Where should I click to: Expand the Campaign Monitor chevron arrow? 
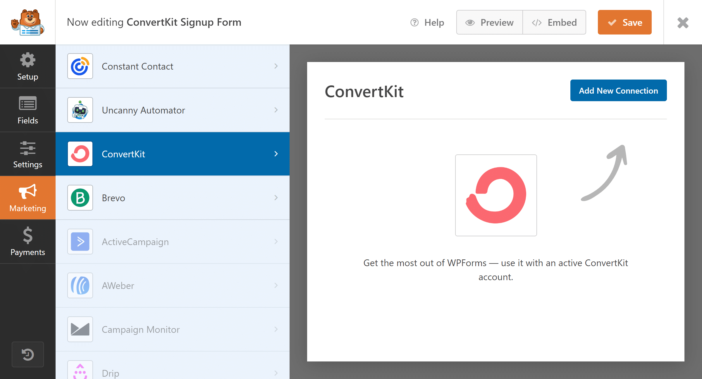[x=276, y=329]
